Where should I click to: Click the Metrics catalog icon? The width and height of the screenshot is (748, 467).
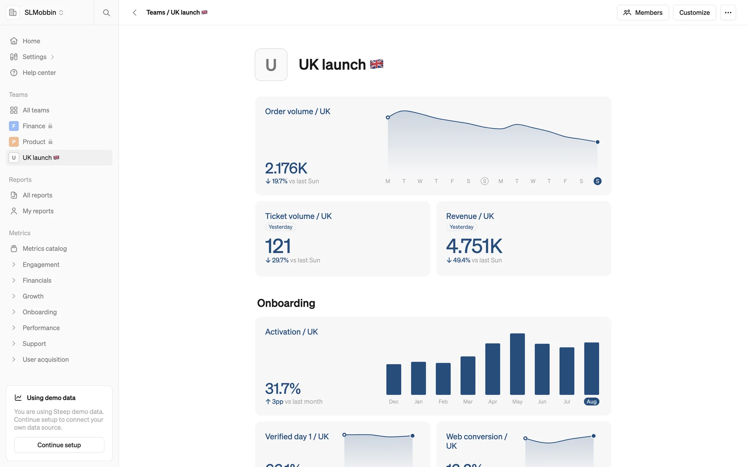click(x=14, y=249)
